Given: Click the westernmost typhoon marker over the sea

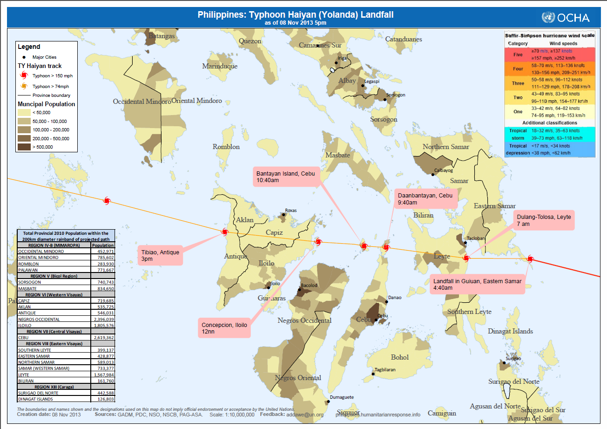Looking at the screenshot, I should coord(107,200).
